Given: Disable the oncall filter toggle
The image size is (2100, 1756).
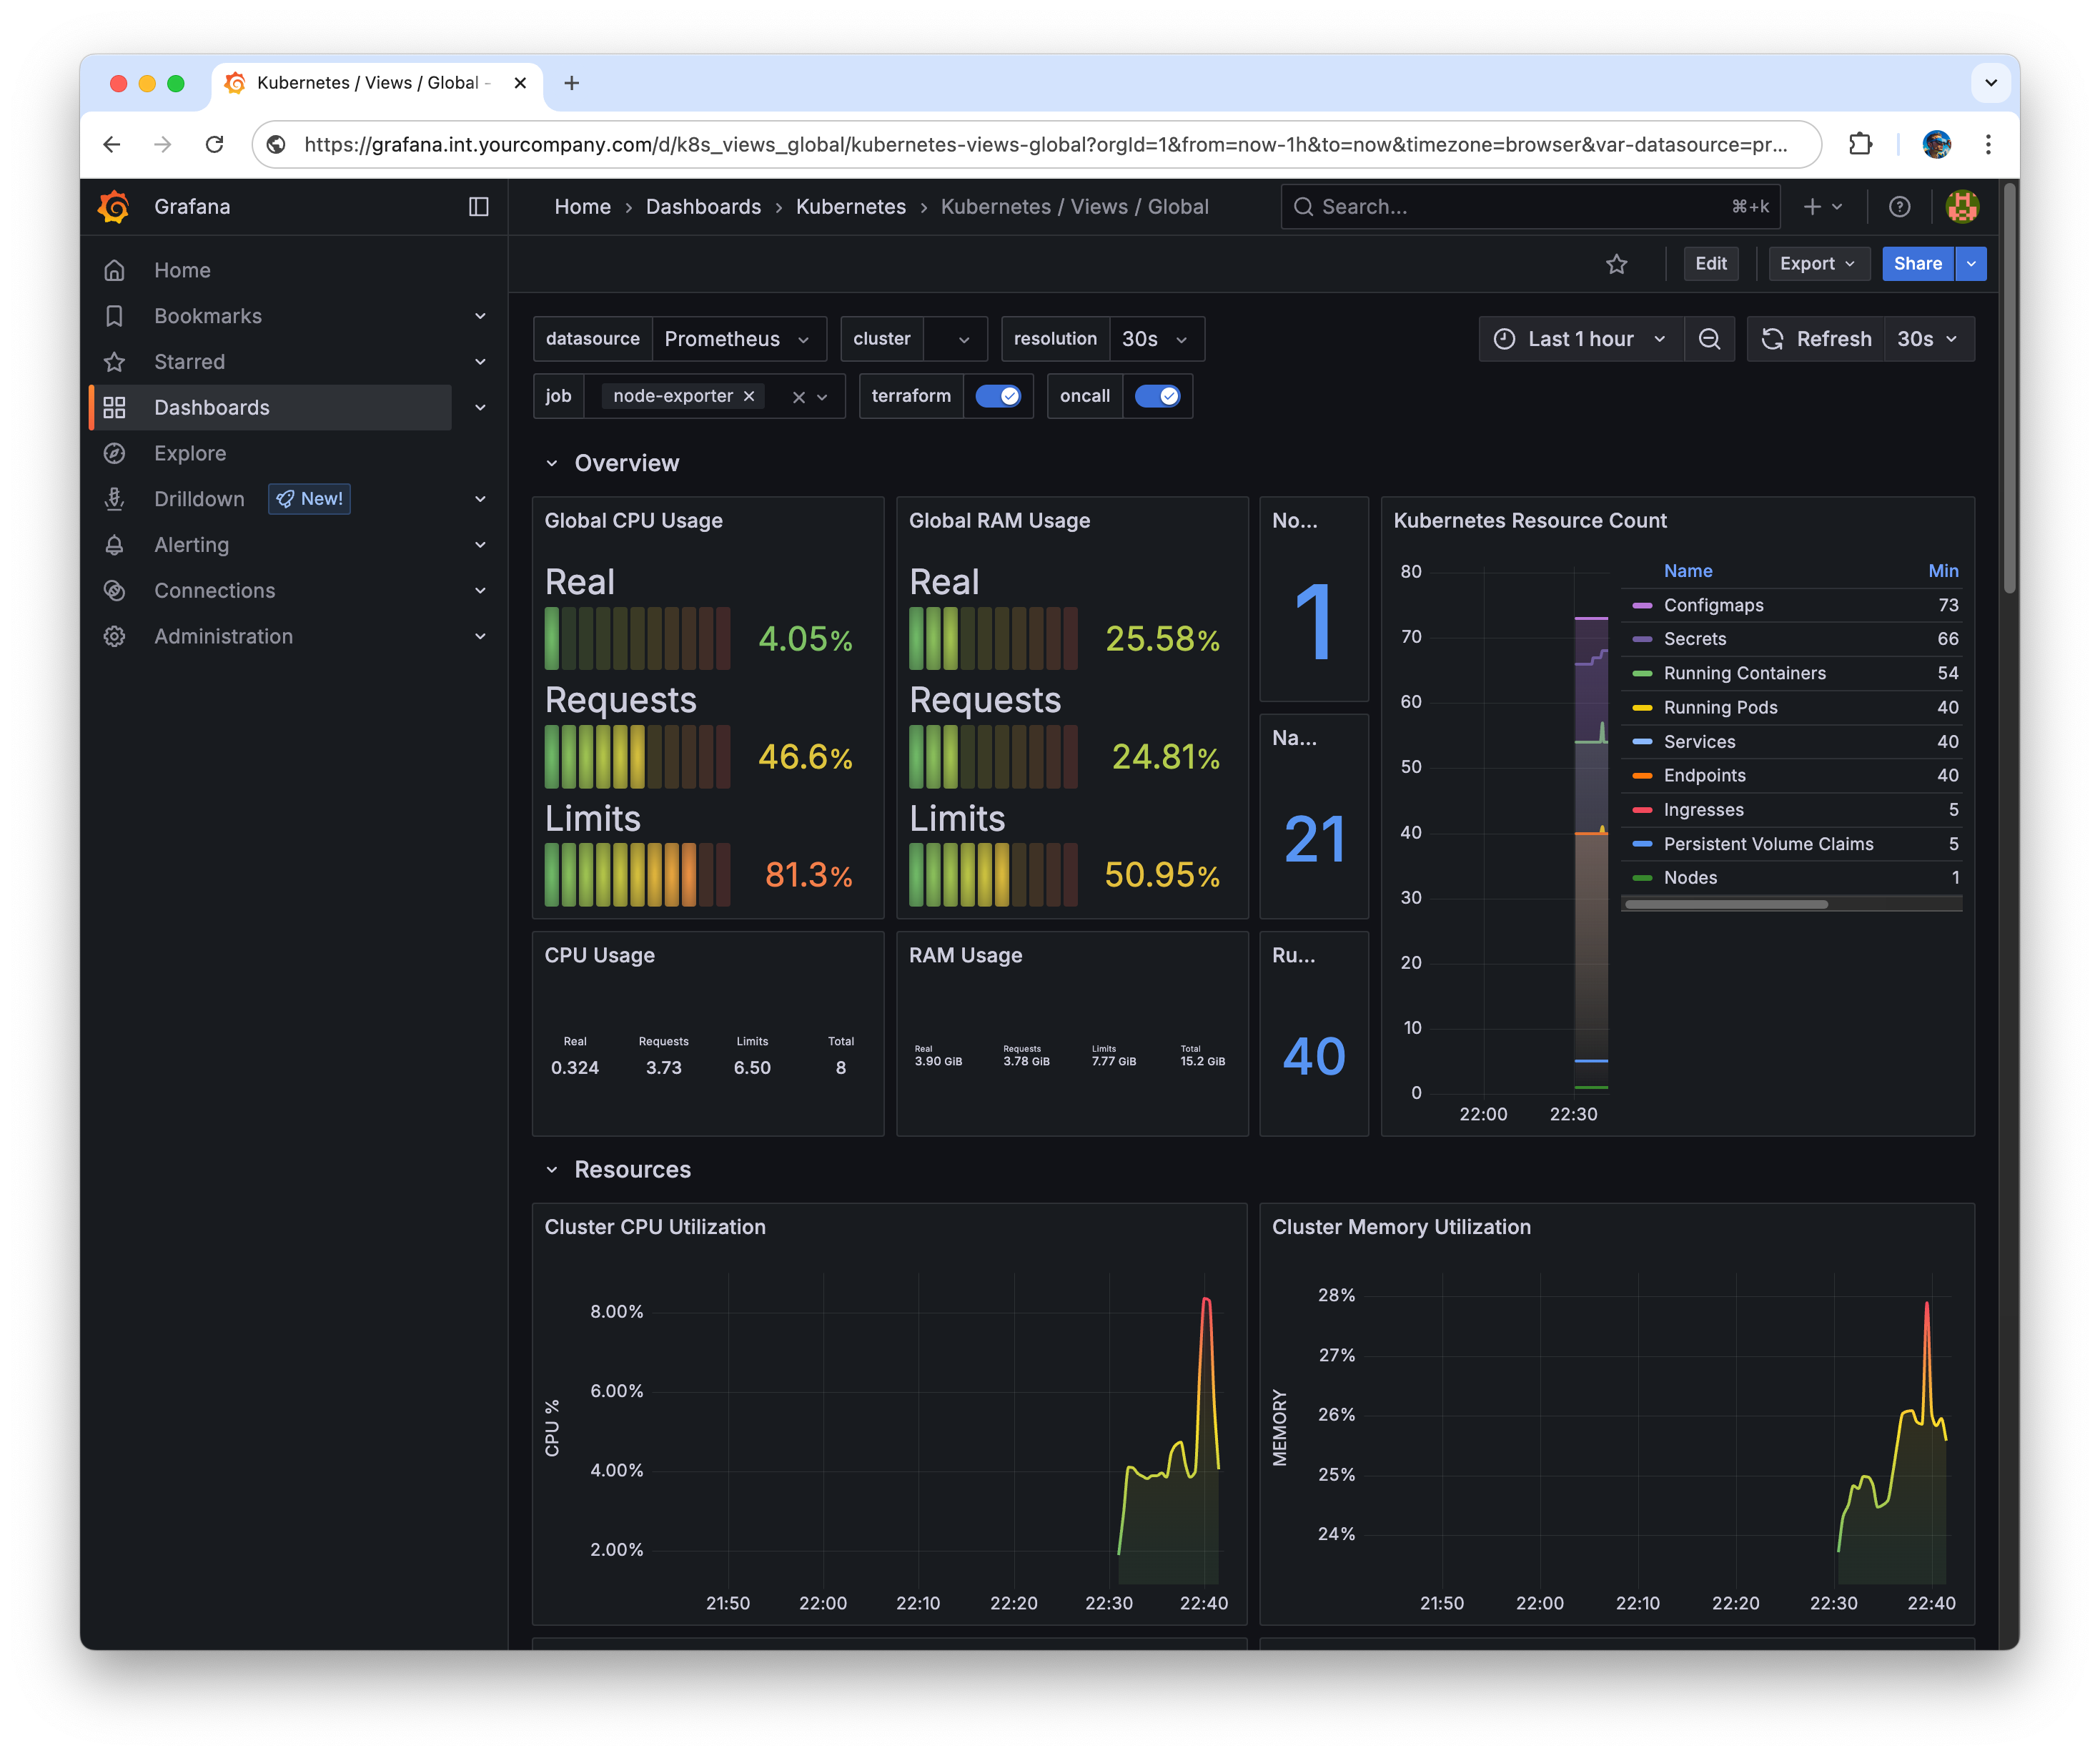Looking at the screenshot, I should point(1158,396).
